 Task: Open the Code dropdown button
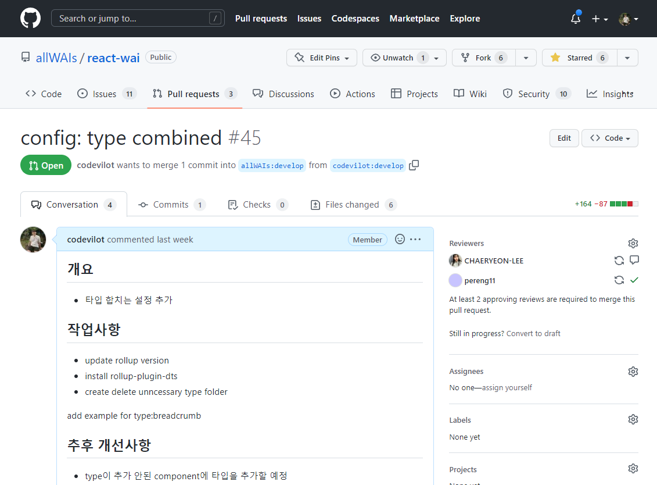[x=609, y=138]
